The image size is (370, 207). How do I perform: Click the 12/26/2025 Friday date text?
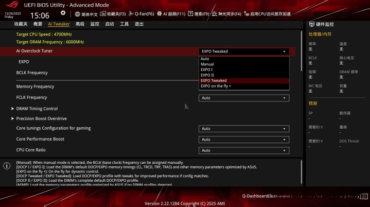pyautogui.click(x=13, y=15)
